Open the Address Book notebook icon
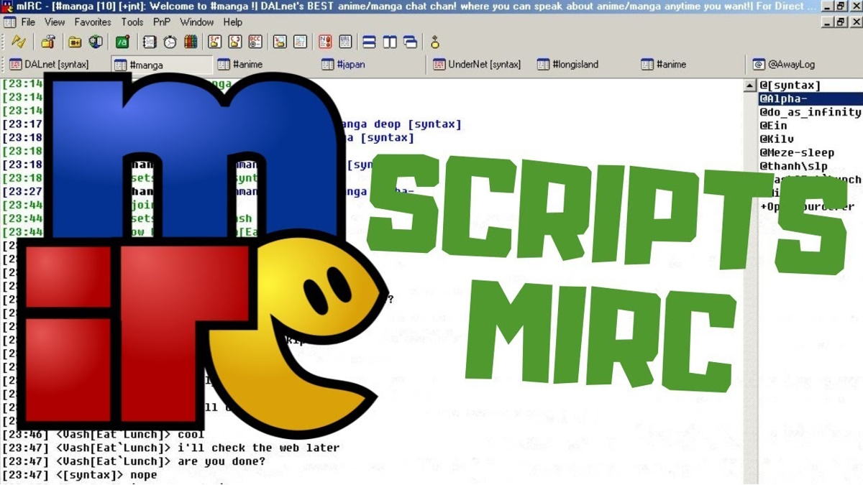Image resolution: width=863 pixels, height=485 pixels. coord(150,42)
